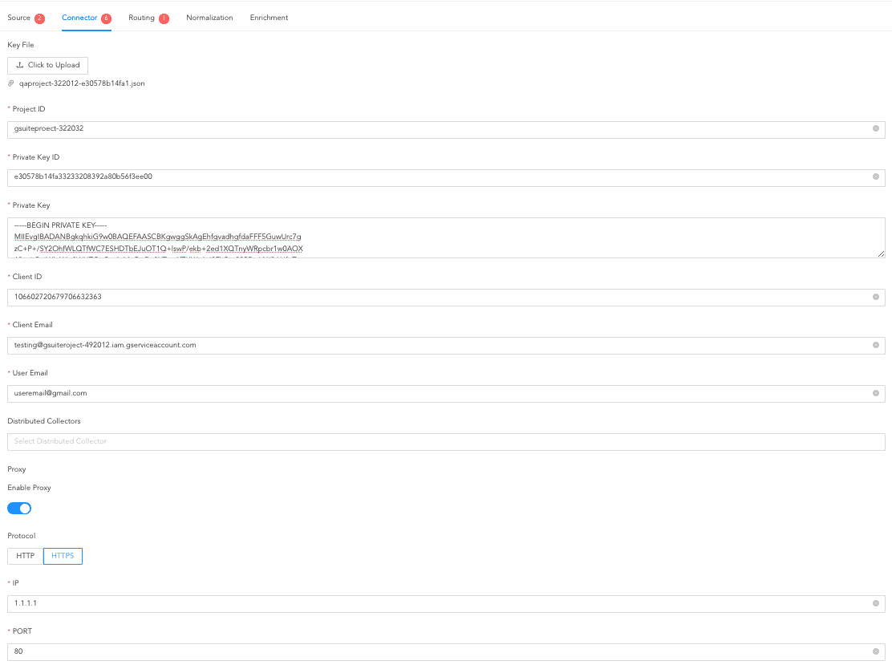Clear the Private Key ID field value
The height and width of the screenshot is (665, 892).
click(875, 177)
